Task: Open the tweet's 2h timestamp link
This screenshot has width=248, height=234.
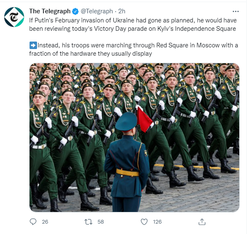Action: [x=122, y=11]
